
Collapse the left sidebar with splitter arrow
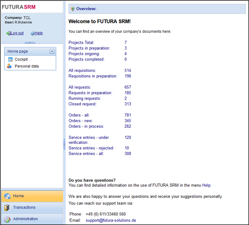point(64,144)
